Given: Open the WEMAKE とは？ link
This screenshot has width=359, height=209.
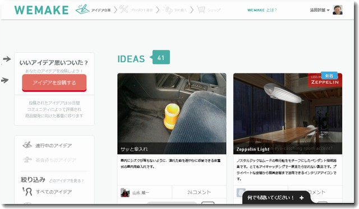Looking at the screenshot, I should pos(262,10).
